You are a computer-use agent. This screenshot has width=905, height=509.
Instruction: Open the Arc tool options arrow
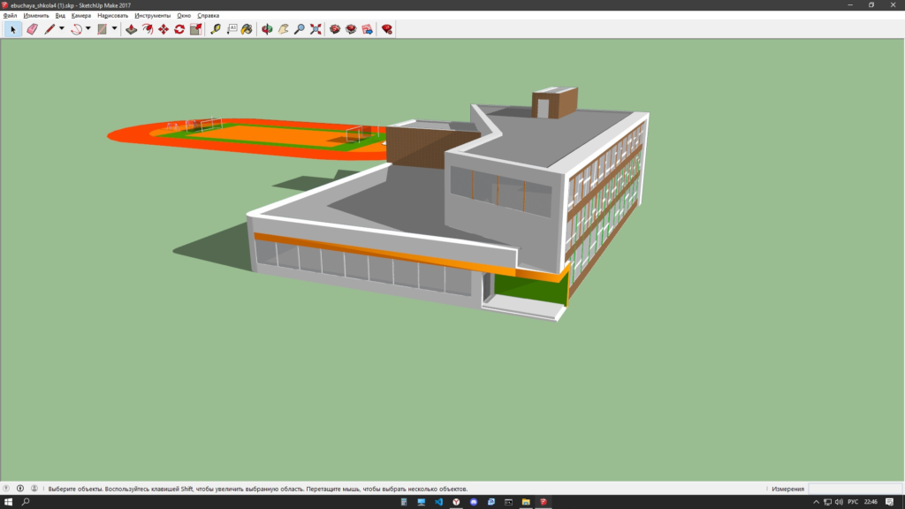pos(87,29)
